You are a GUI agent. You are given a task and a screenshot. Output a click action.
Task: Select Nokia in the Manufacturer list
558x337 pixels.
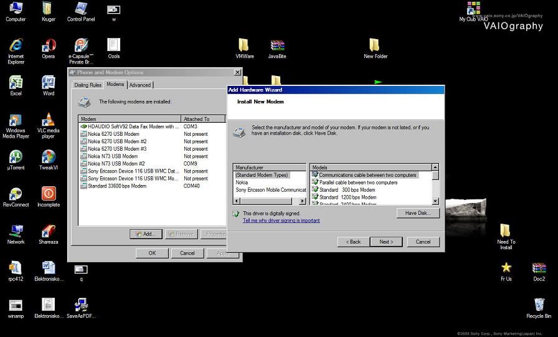point(242,183)
